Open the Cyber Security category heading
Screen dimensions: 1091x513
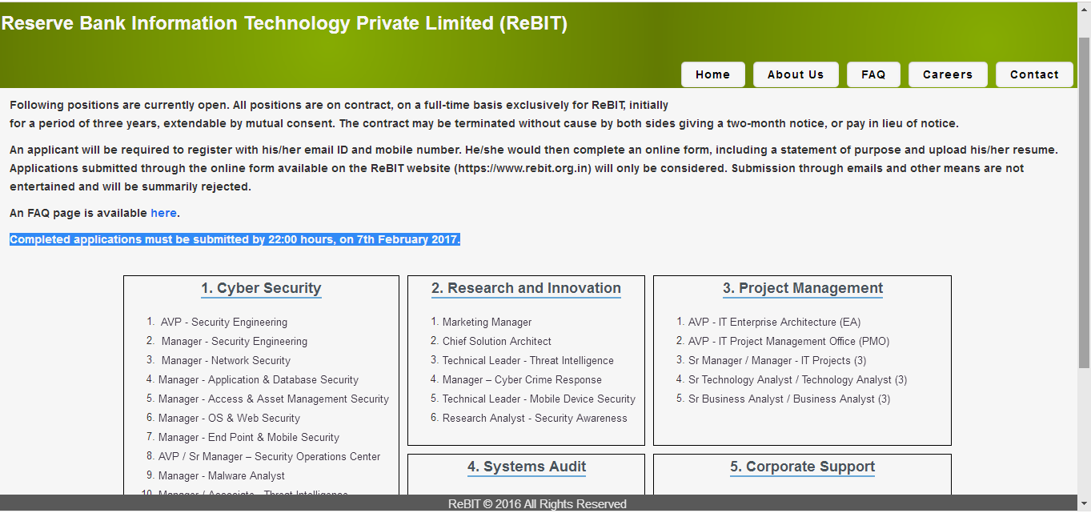261,288
